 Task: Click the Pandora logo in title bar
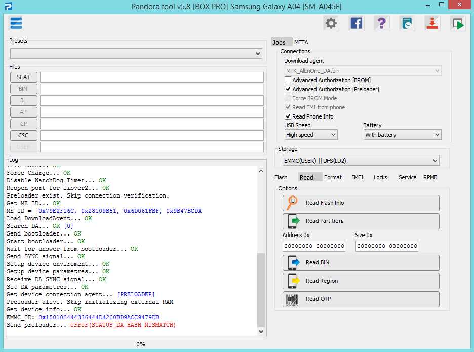tap(9, 6)
